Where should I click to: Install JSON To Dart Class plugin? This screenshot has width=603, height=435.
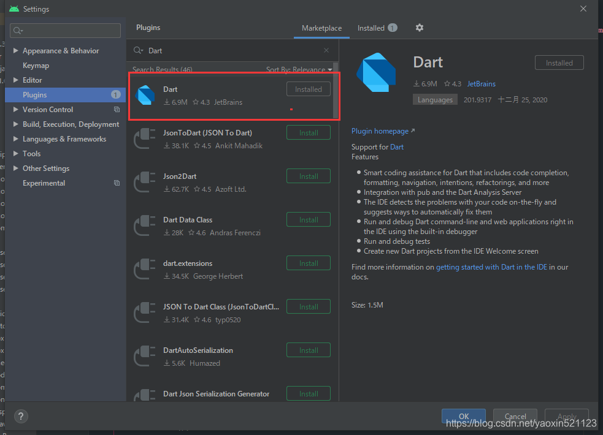tap(309, 307)
